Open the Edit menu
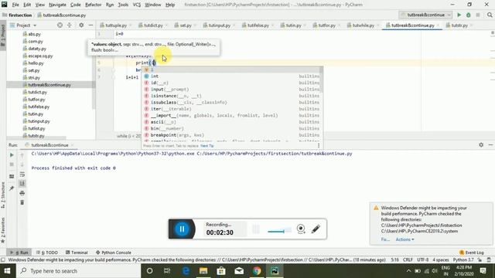495x278 pixels. [x=27, y=5]
